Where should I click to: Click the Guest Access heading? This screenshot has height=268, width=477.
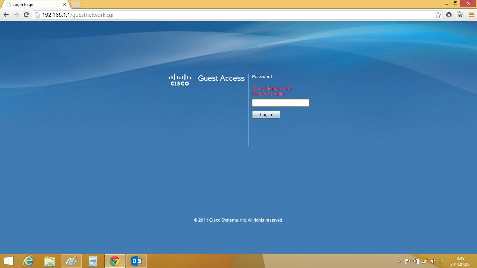click(221, 79)
